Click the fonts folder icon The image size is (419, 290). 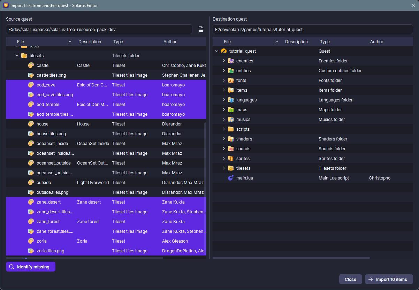coord(231,80)
